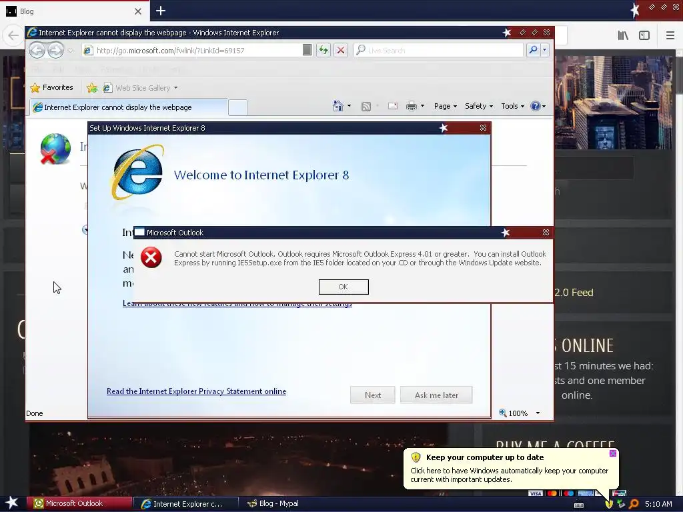This screenshot has width=683, height=512.
Task: Open the Tools menu in IE command bar
Action: pyautogui.click(x=512, y=106)
